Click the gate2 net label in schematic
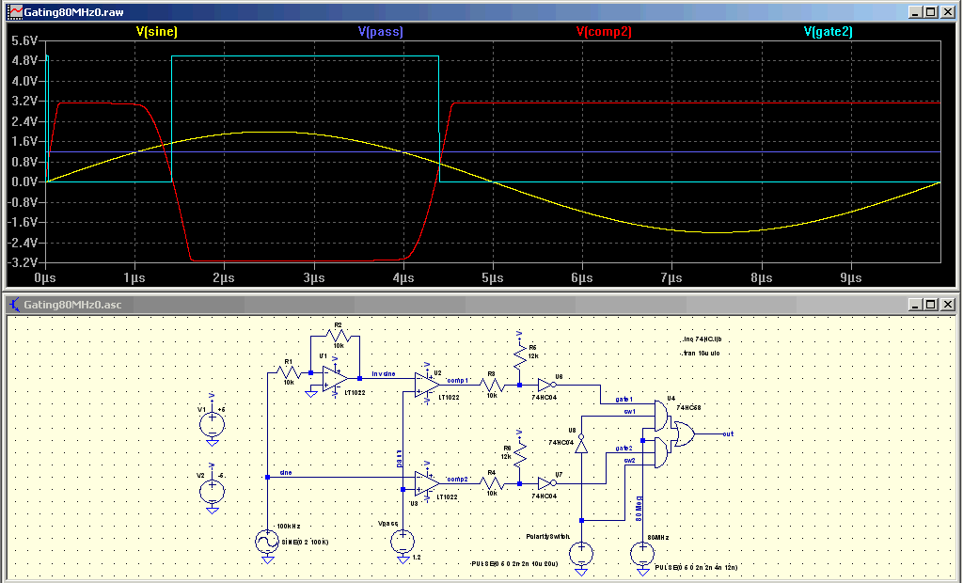 point(624,449)
